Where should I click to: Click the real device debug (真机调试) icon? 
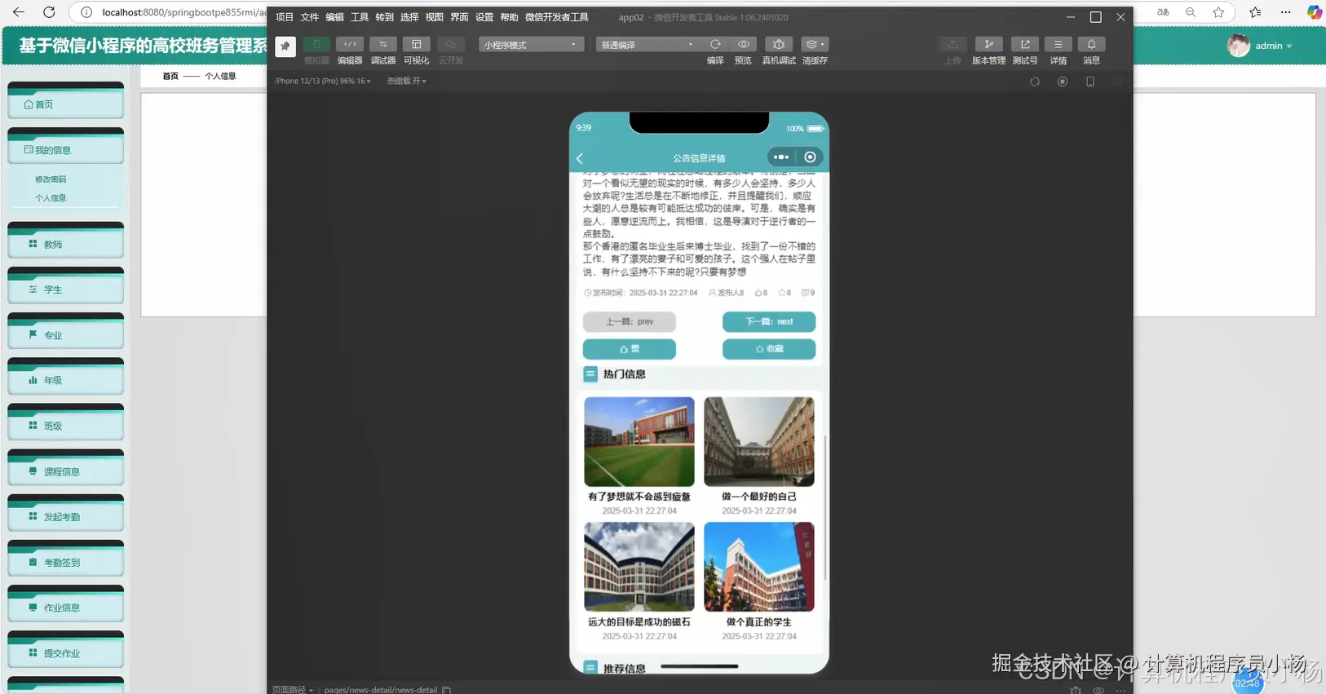(779, 44)
